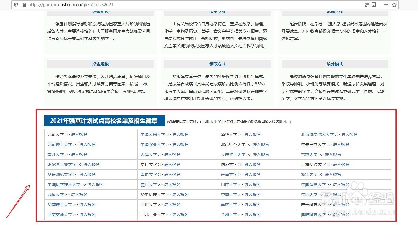Open the 吉林大学 university link
The width and height of the screenshot is (418, 226).
pyautogui.click(x=309, y=154)
